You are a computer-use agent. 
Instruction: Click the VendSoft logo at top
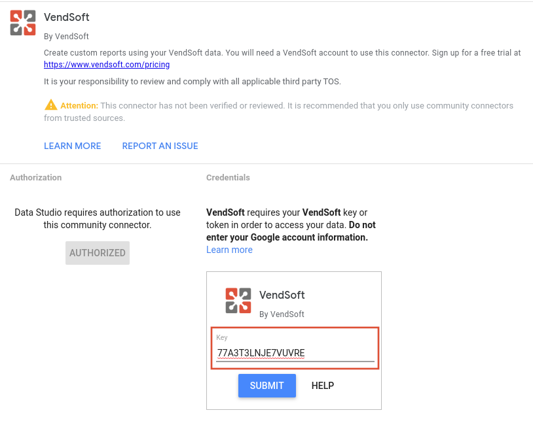click(x=23, y=23)
